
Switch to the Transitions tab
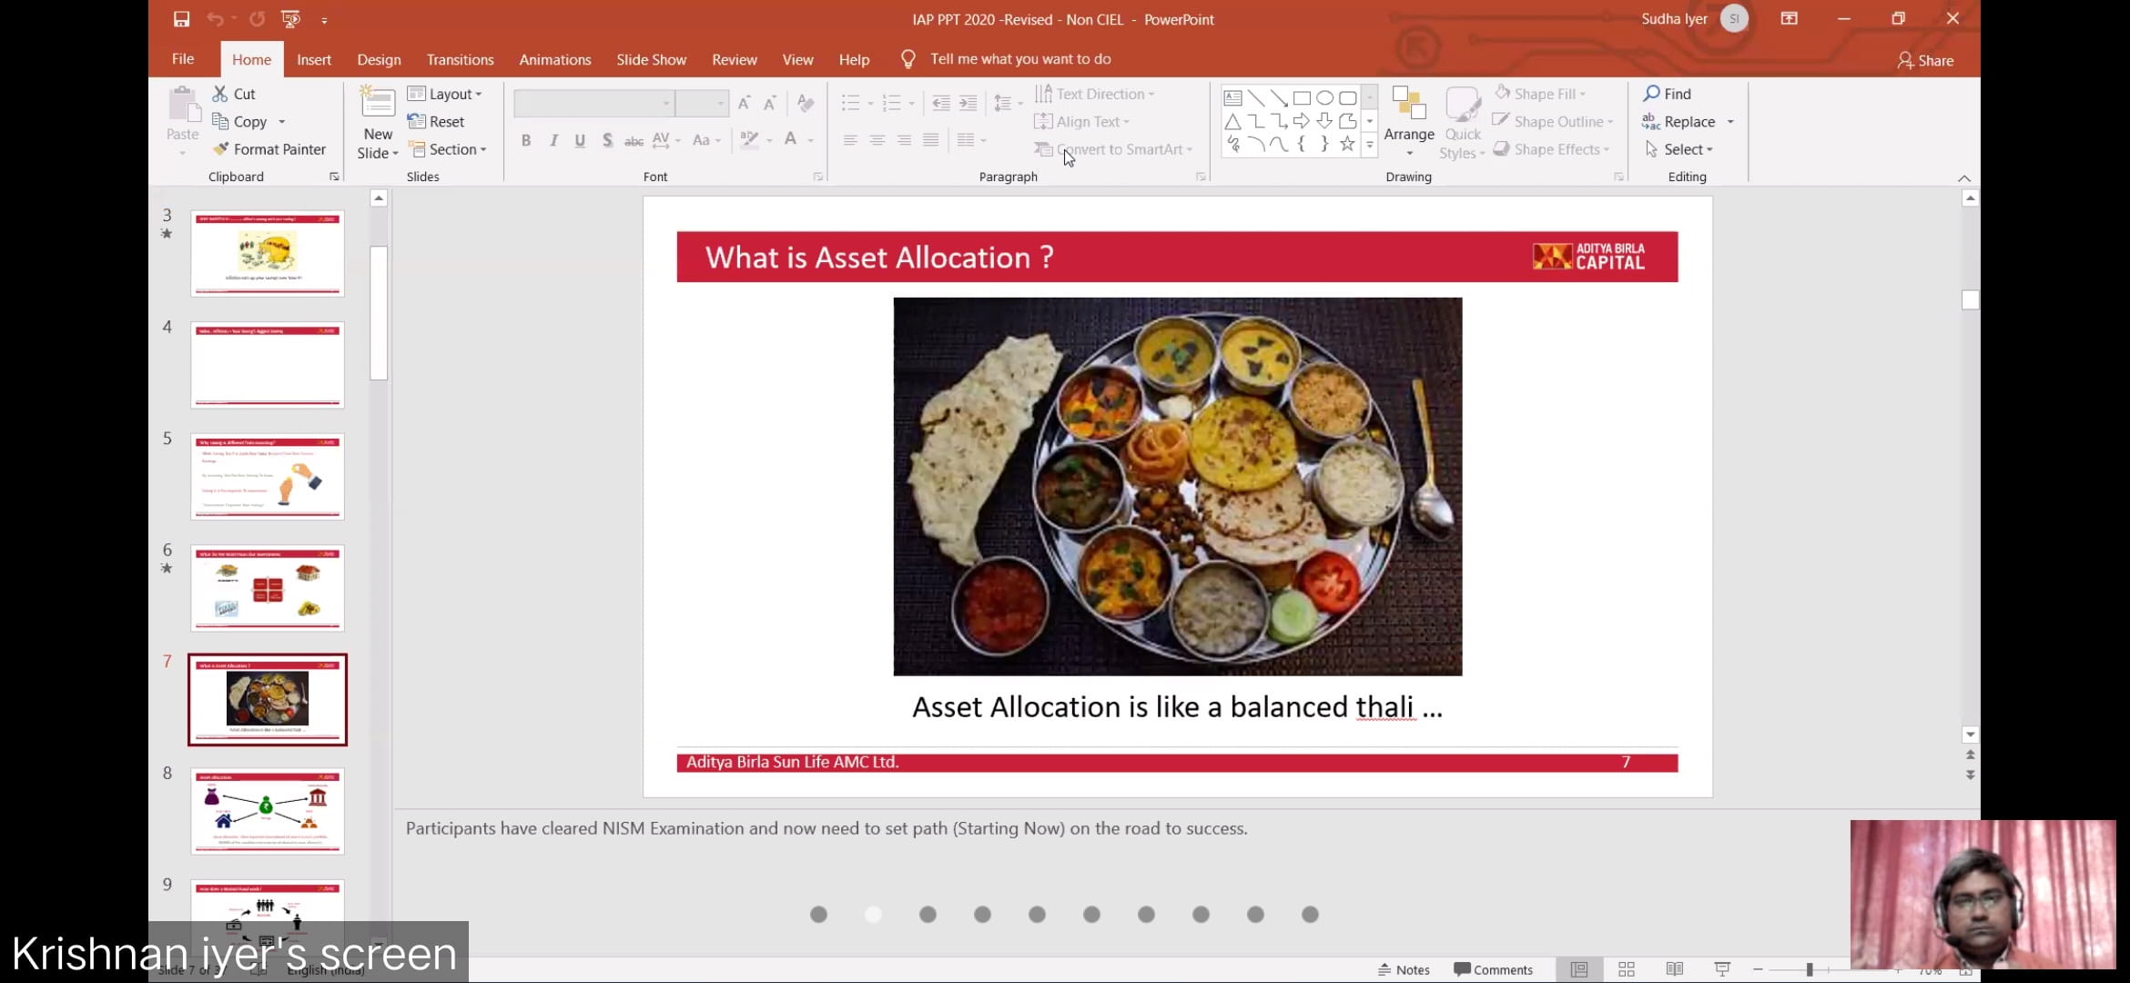coord(460,60)
